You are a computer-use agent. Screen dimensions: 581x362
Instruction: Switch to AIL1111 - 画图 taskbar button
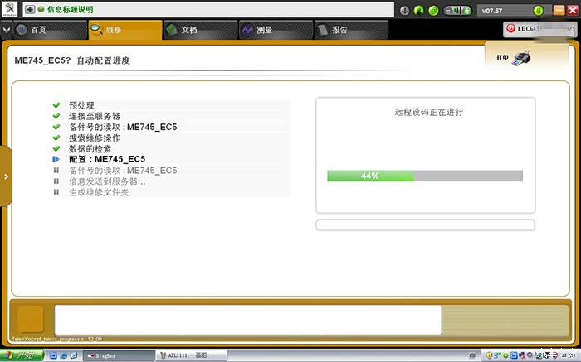[x=191, y=355]
